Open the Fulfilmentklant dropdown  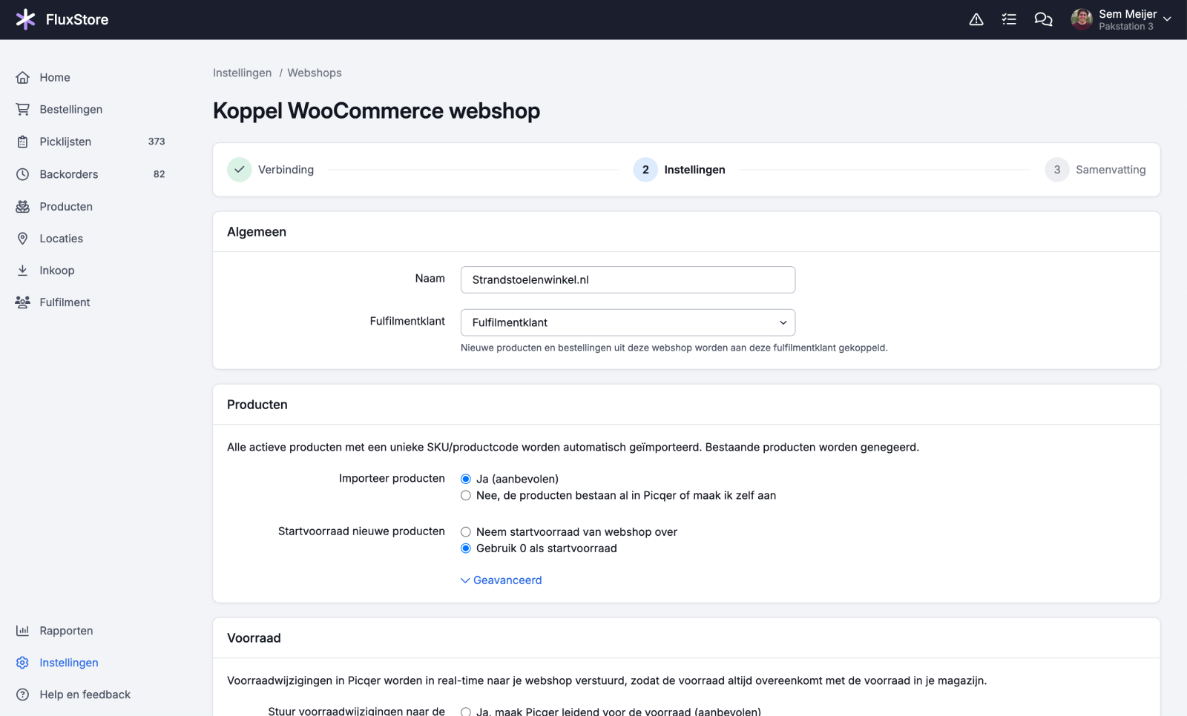[x=628, y=322]
